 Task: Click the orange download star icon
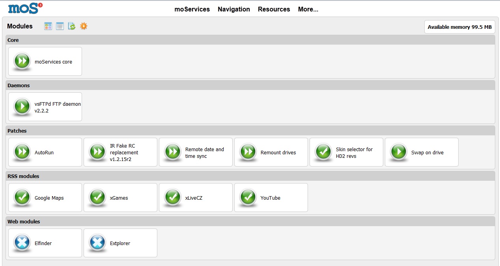(x=84, y=26)
